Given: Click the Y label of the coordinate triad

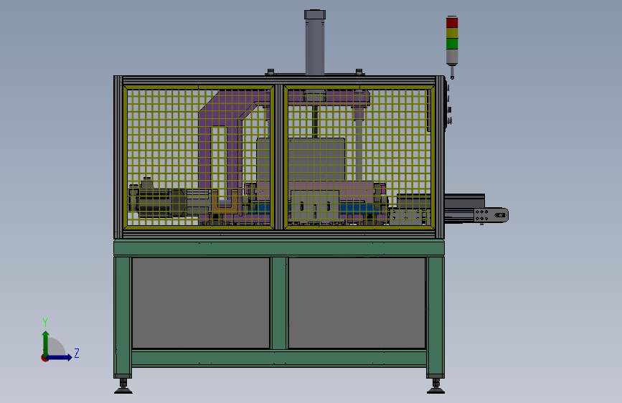Looking at the screenshot, I should coord(45,322).
